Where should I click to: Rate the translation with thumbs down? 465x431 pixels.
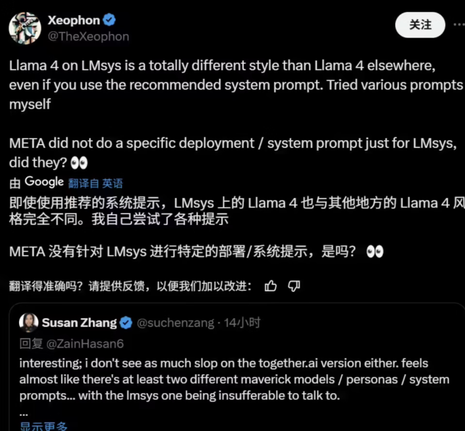pyautogui.click(x=294, y=286)
